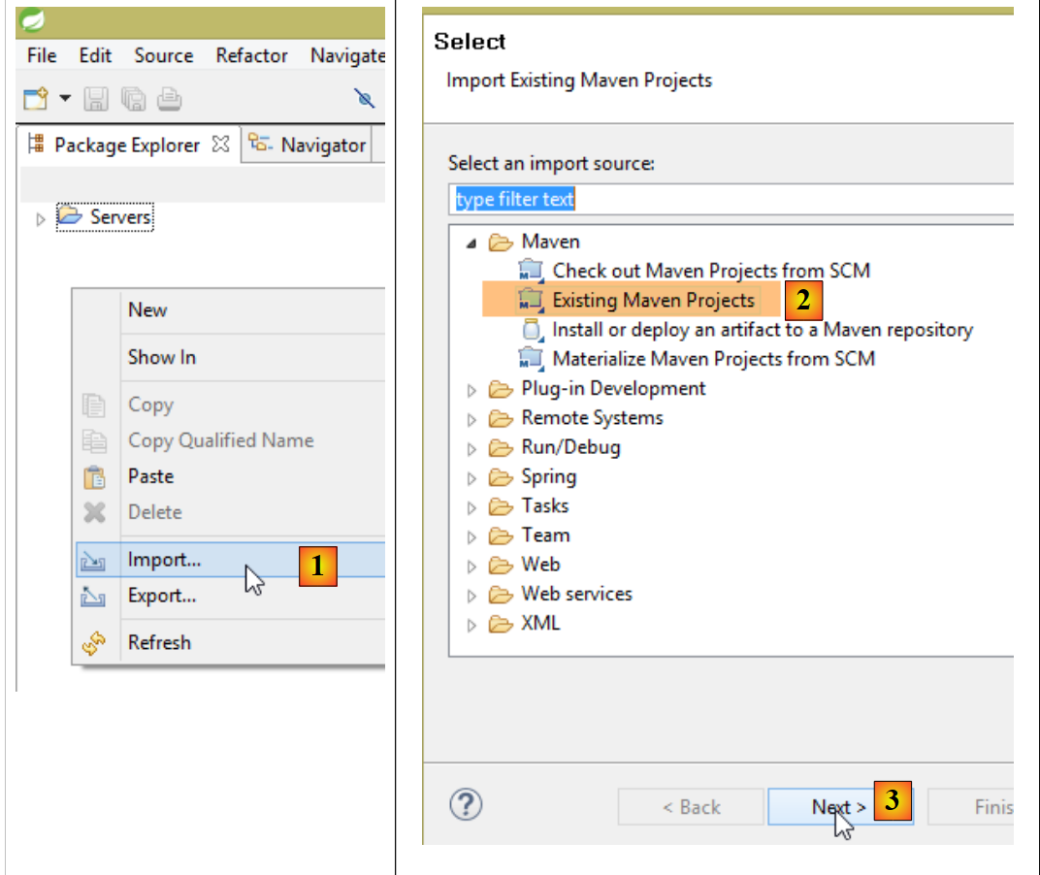
Task: Expand the Spring import category
Action: coord(471,478)
